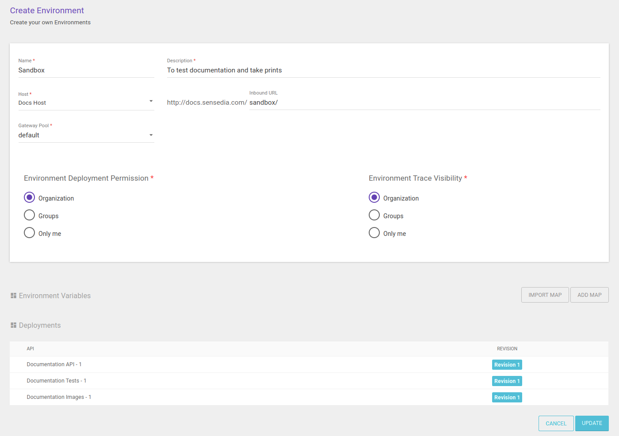Expand the Gateway Pool dropdown
Screen dimensions: 619x436
tap(86, 135)
